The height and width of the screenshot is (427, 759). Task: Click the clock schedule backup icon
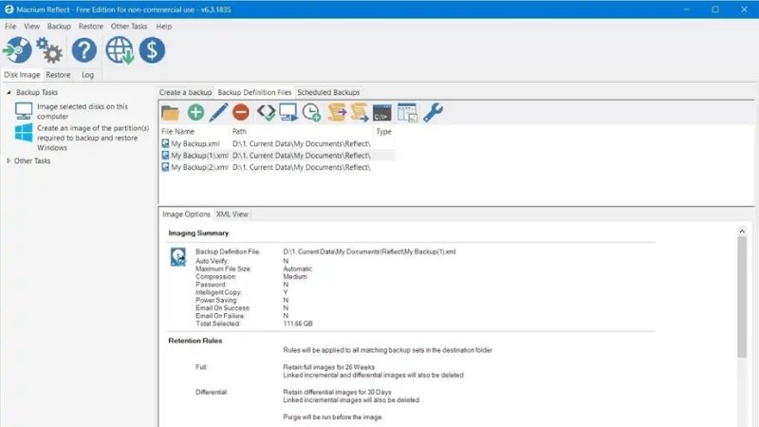[x=311, y=112]
